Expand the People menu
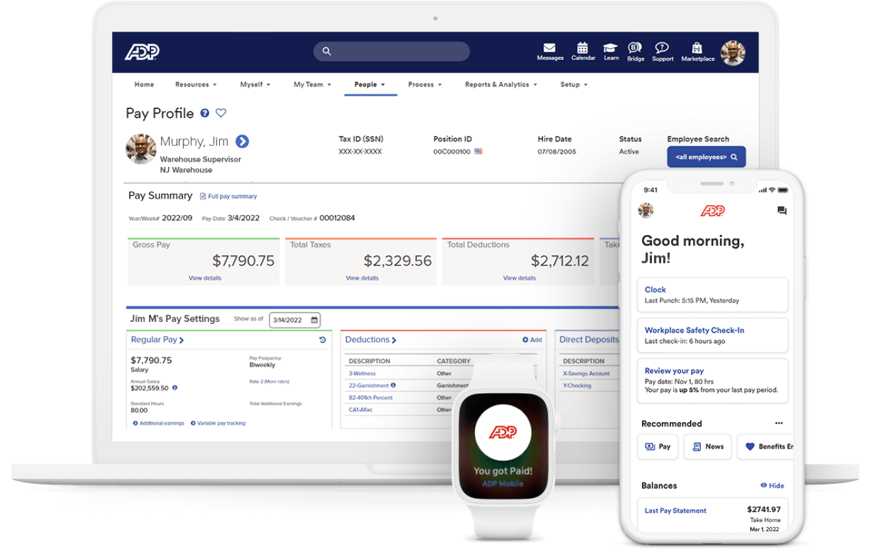This screenshot has width=871, height=551. tap(370, 84)
